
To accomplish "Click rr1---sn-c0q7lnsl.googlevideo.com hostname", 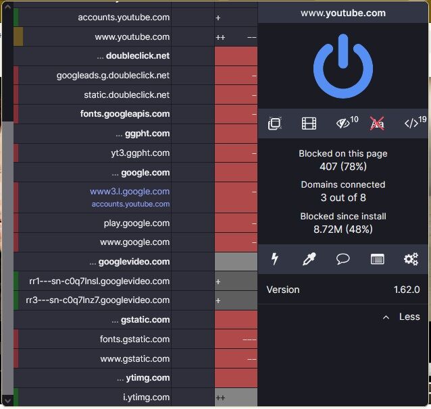I will point(99,281).
